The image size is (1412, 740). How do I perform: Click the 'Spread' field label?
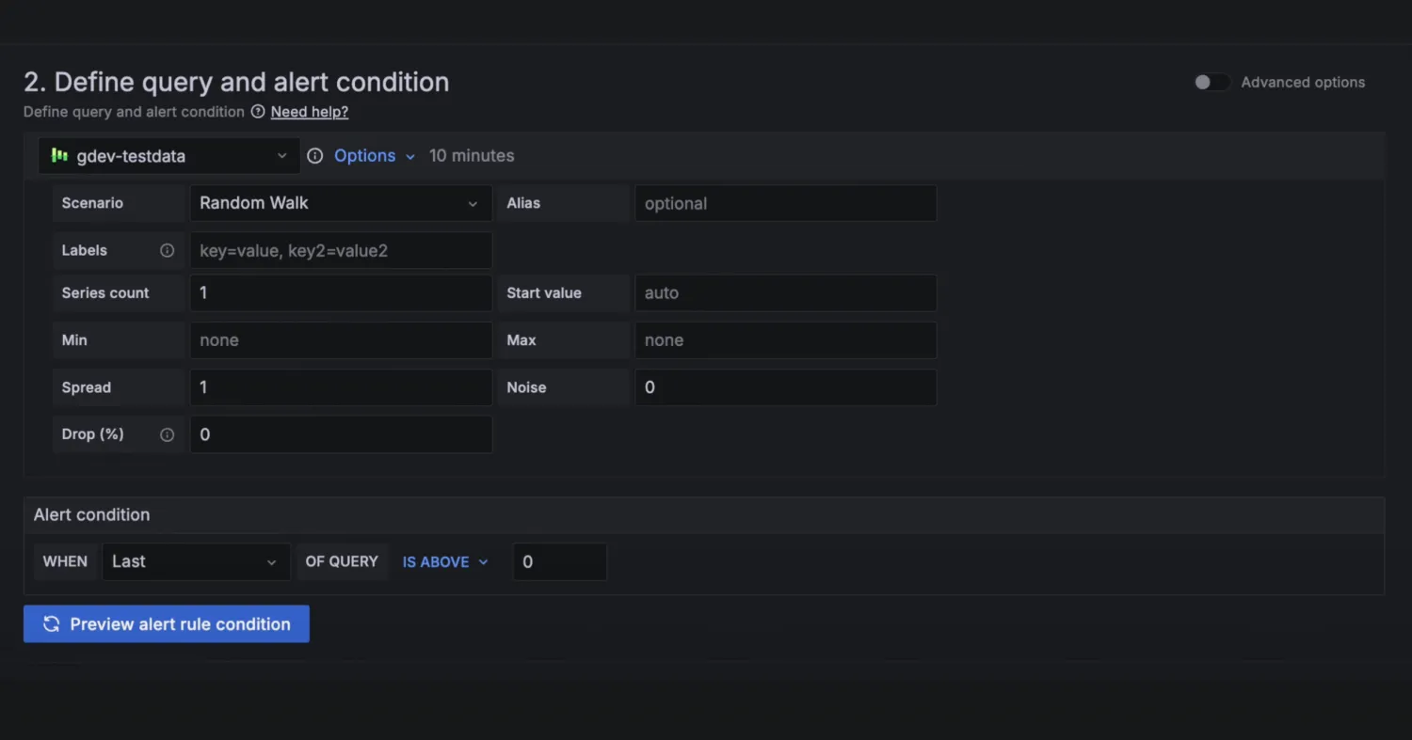[87, 387]
